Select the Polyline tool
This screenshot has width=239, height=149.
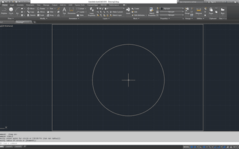[4, 11]
